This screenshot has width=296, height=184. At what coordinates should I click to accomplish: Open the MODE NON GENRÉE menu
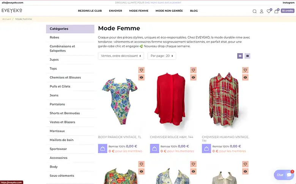point(169,11)
